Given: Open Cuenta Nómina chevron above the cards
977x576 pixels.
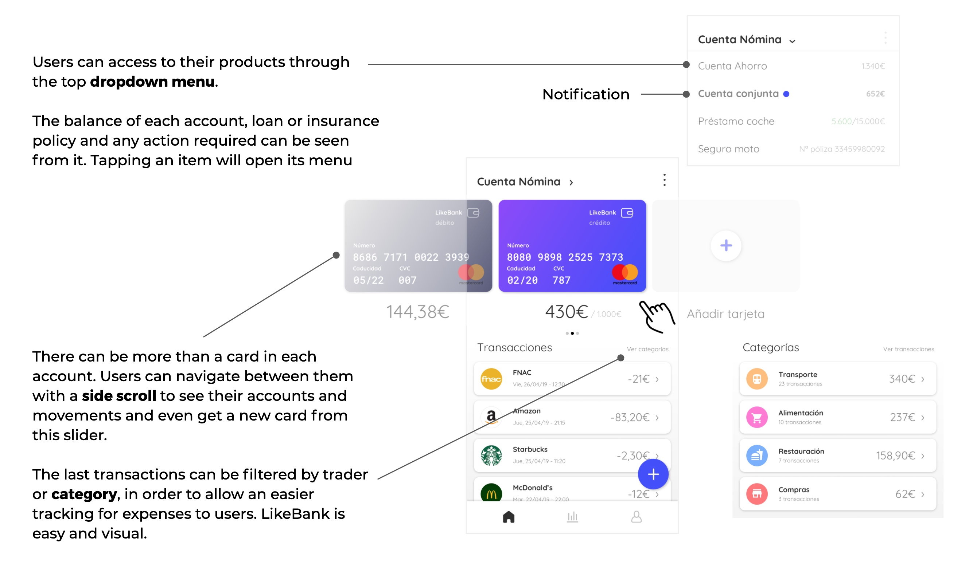Looking at the screenshot, I should [571, 182].
